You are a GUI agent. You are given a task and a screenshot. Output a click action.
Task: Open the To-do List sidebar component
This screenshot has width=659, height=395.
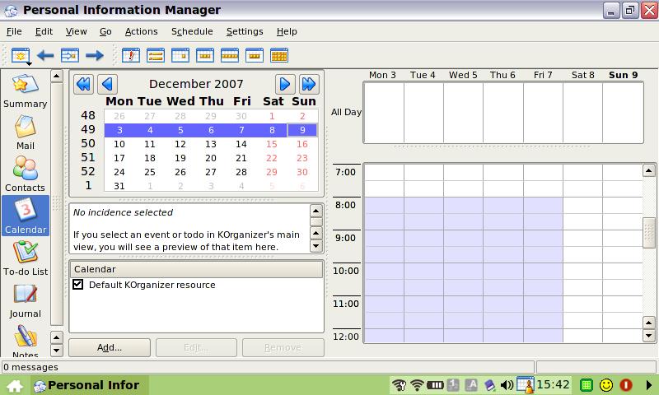coord(25,258)
